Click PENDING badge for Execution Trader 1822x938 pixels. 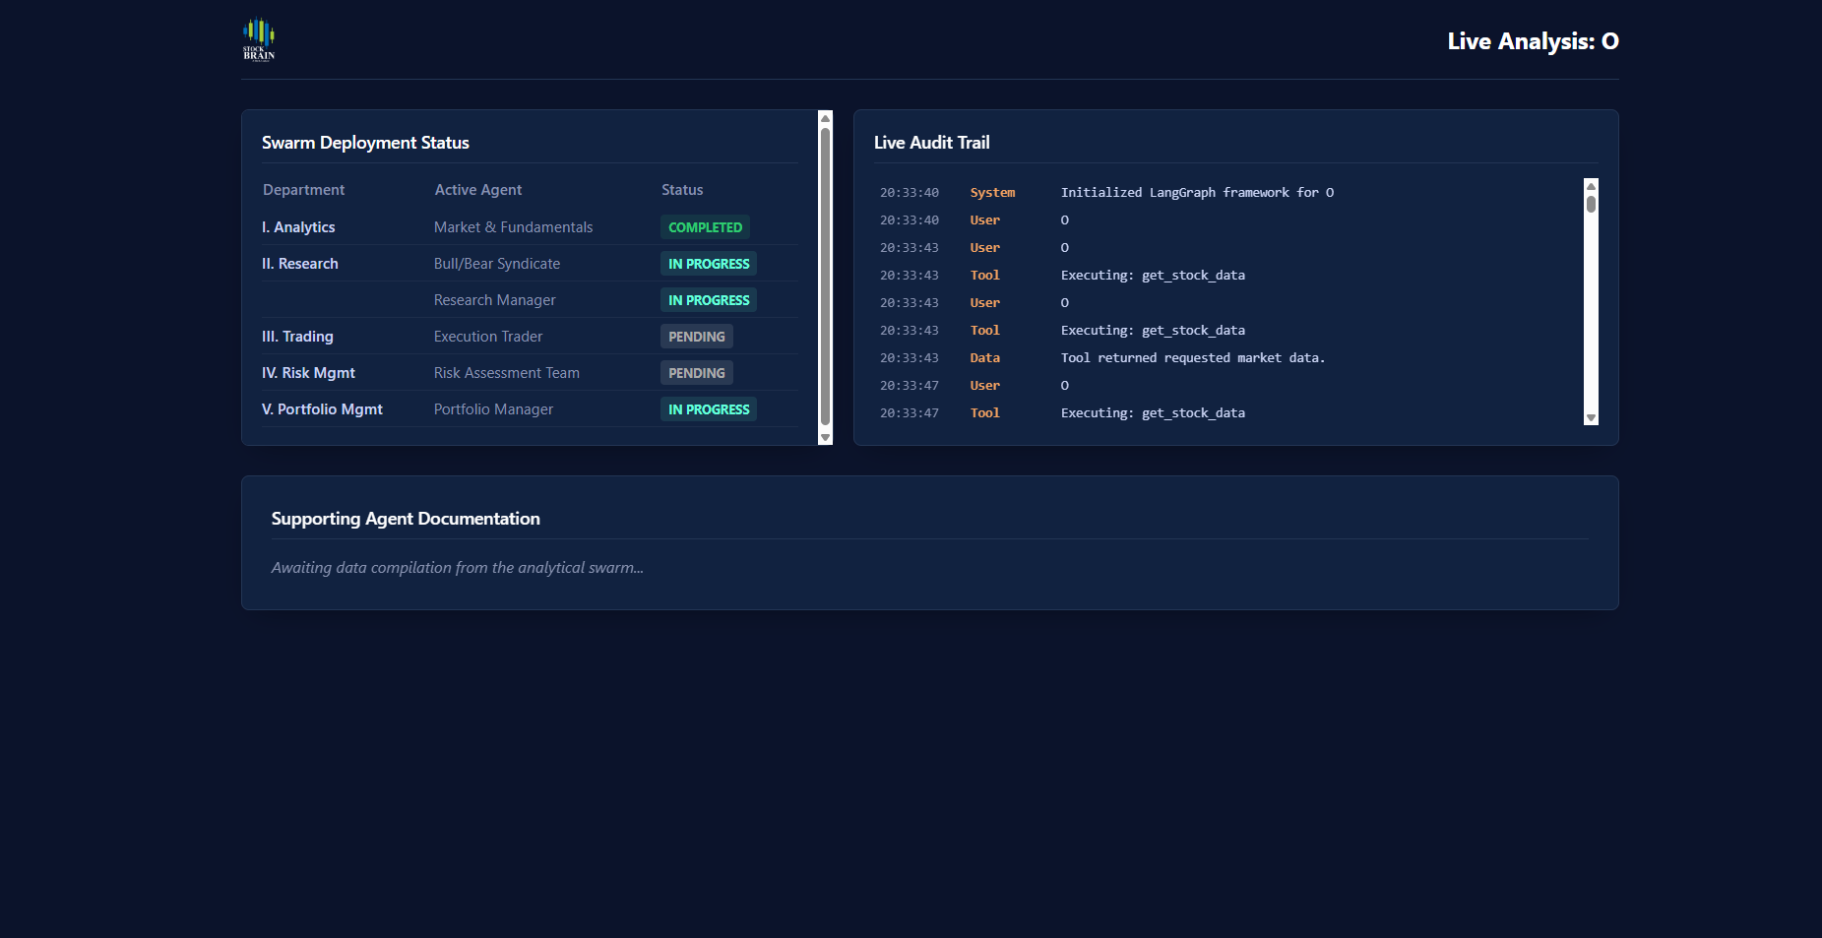(x=697, y=337)
